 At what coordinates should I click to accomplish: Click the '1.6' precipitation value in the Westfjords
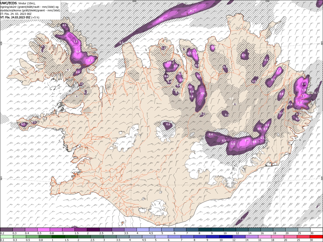(x=75, y=42)
